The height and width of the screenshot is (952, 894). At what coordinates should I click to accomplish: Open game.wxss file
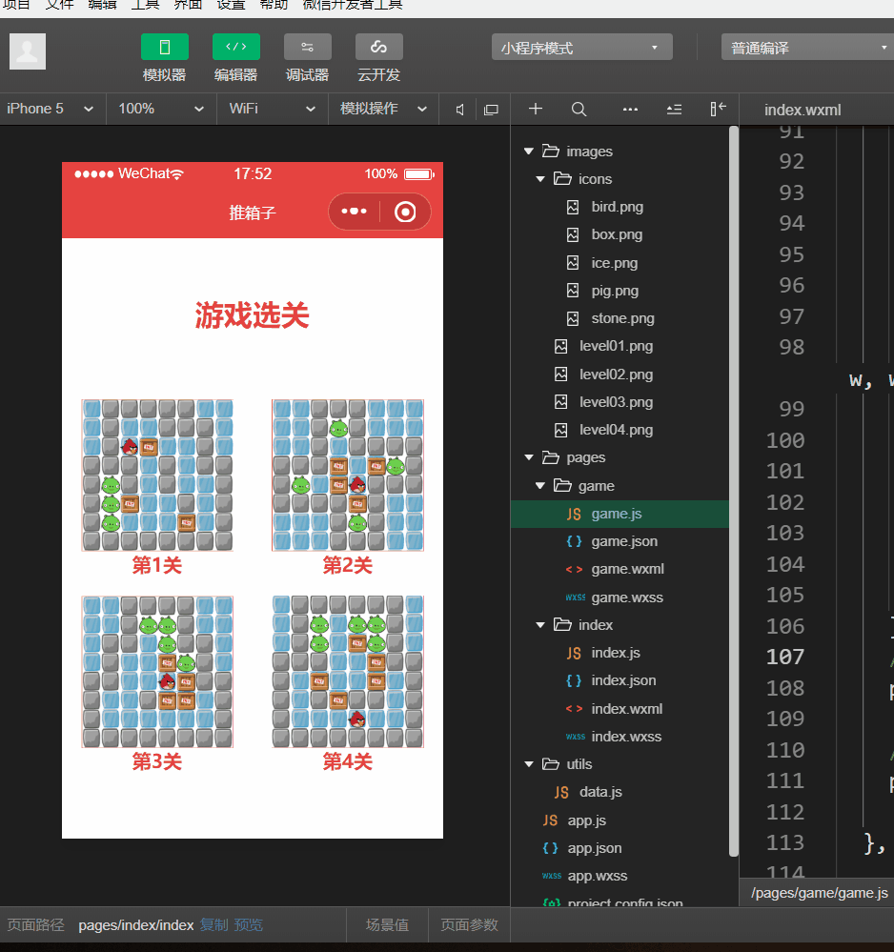627,598
